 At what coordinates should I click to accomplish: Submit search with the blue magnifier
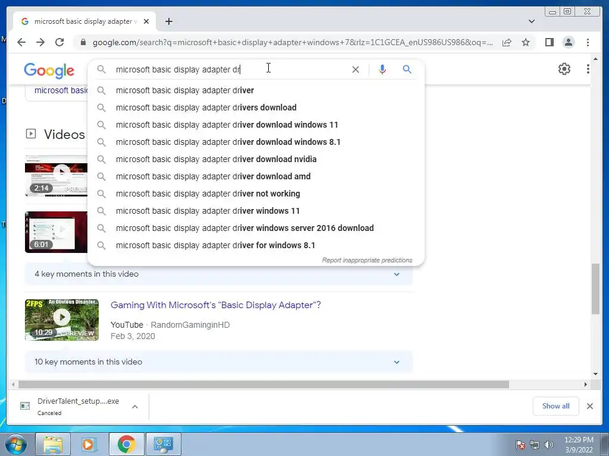tap(407, 69)
